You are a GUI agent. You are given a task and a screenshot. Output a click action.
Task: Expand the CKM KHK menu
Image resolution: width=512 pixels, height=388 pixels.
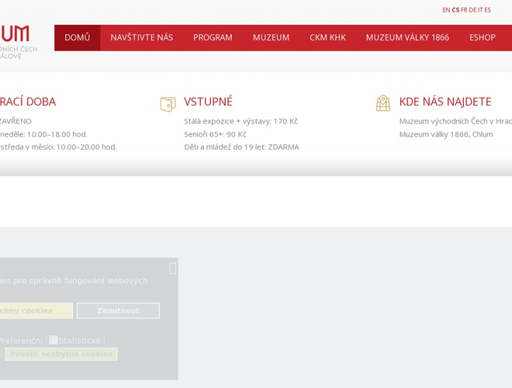coord(327,37)
